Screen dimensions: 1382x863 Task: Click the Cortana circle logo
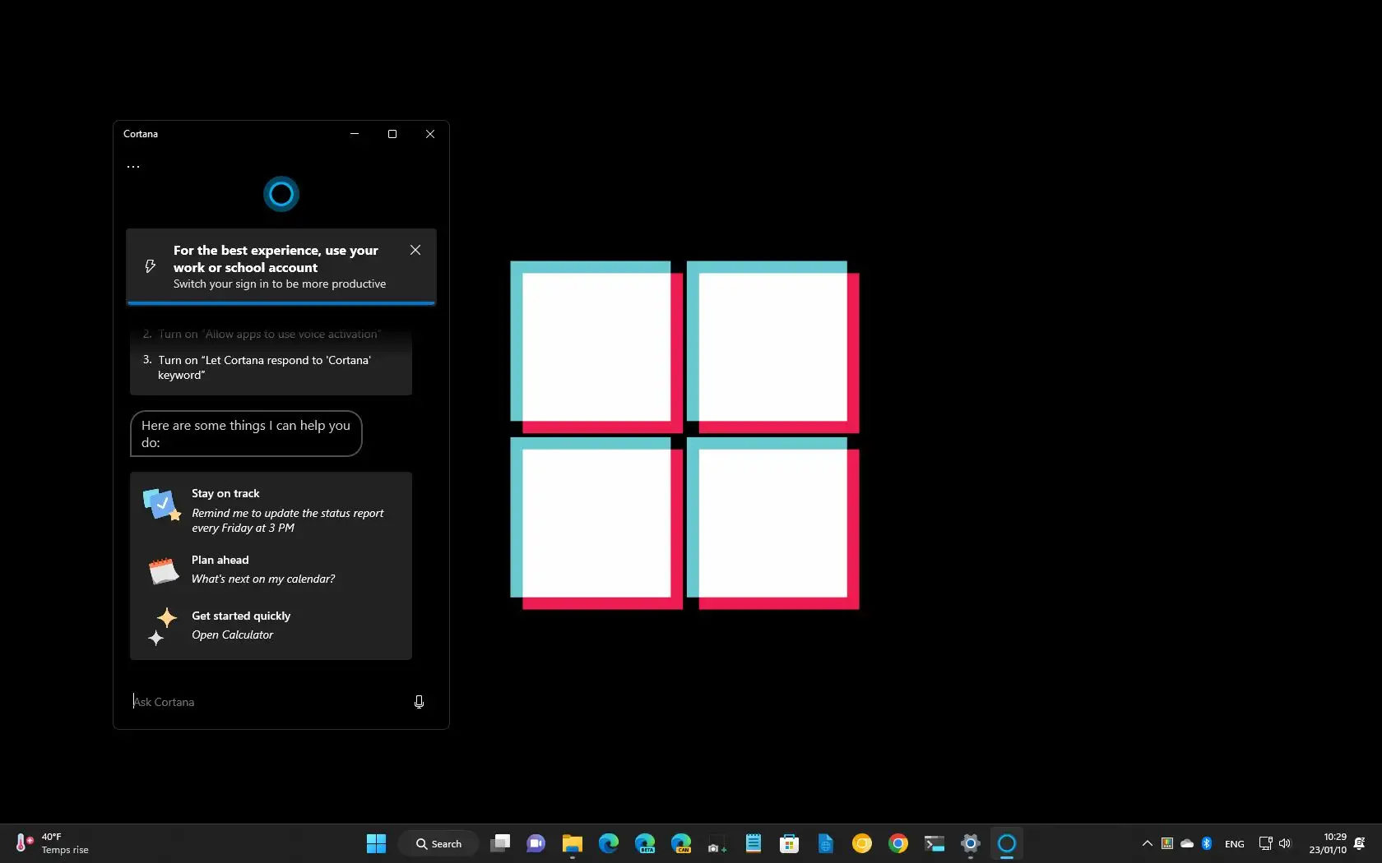(281, 194)
